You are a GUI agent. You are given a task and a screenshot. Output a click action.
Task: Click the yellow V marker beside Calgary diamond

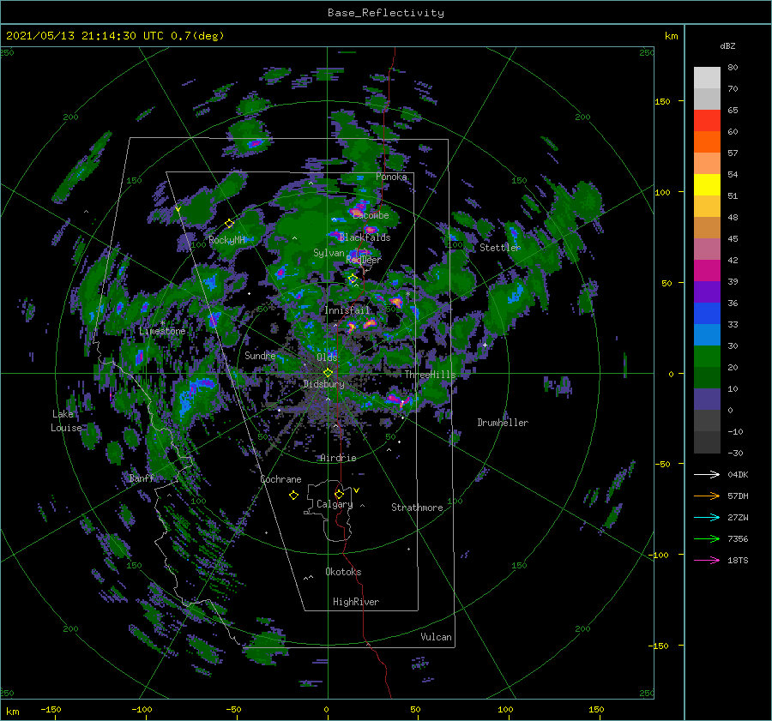pos(357,490)
